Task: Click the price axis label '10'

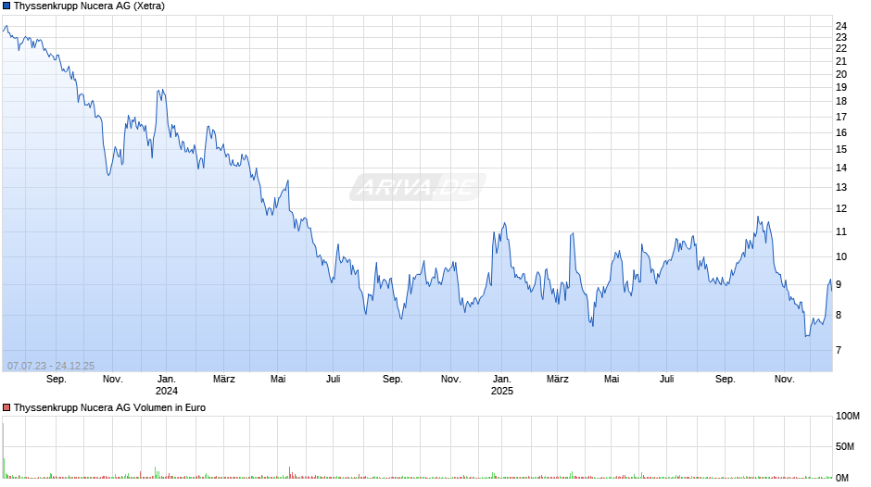Action: 841,256
